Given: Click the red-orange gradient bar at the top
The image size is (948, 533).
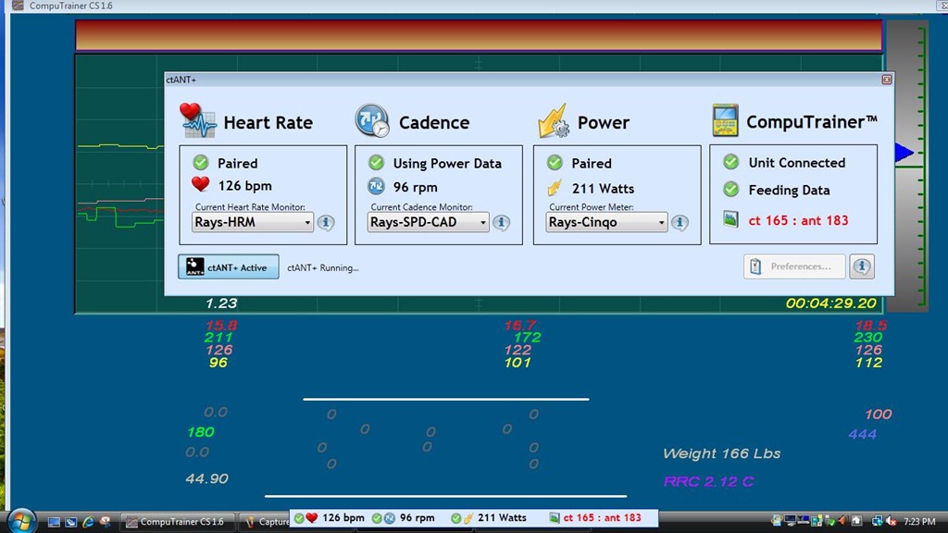Looking at the screenshot, I should point(479,35).
